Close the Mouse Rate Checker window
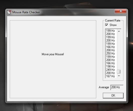 pyautogui.click(x=120, y=11)
